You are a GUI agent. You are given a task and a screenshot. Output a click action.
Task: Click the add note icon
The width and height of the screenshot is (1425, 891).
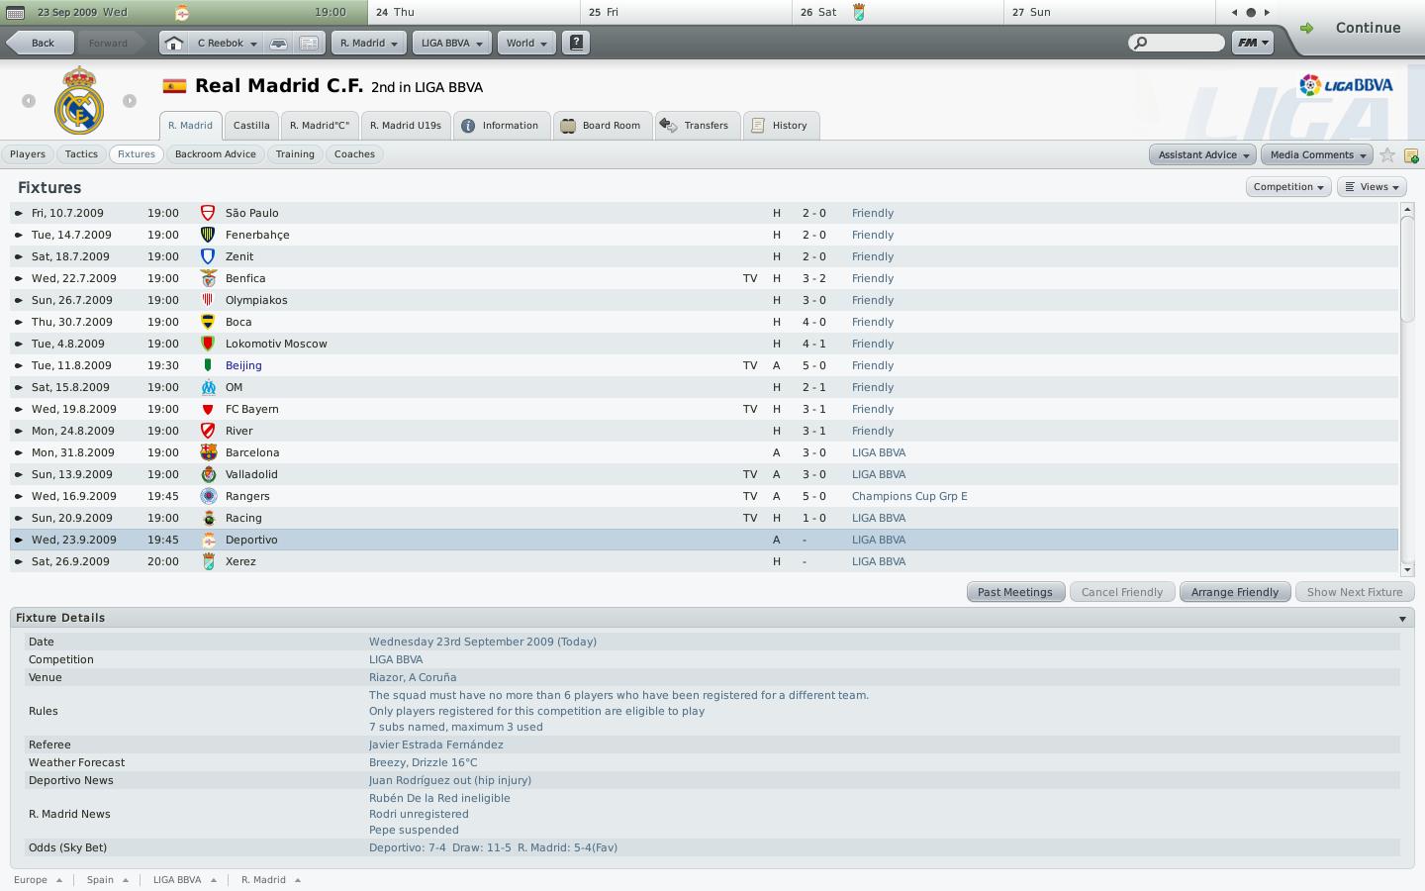pos(1411,155)
